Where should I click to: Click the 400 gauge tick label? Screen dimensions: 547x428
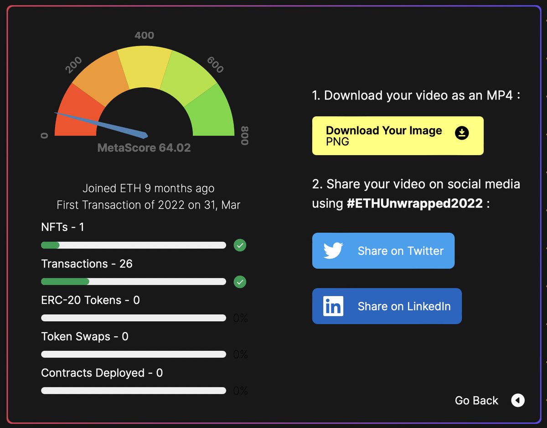[x=144, y=35]
